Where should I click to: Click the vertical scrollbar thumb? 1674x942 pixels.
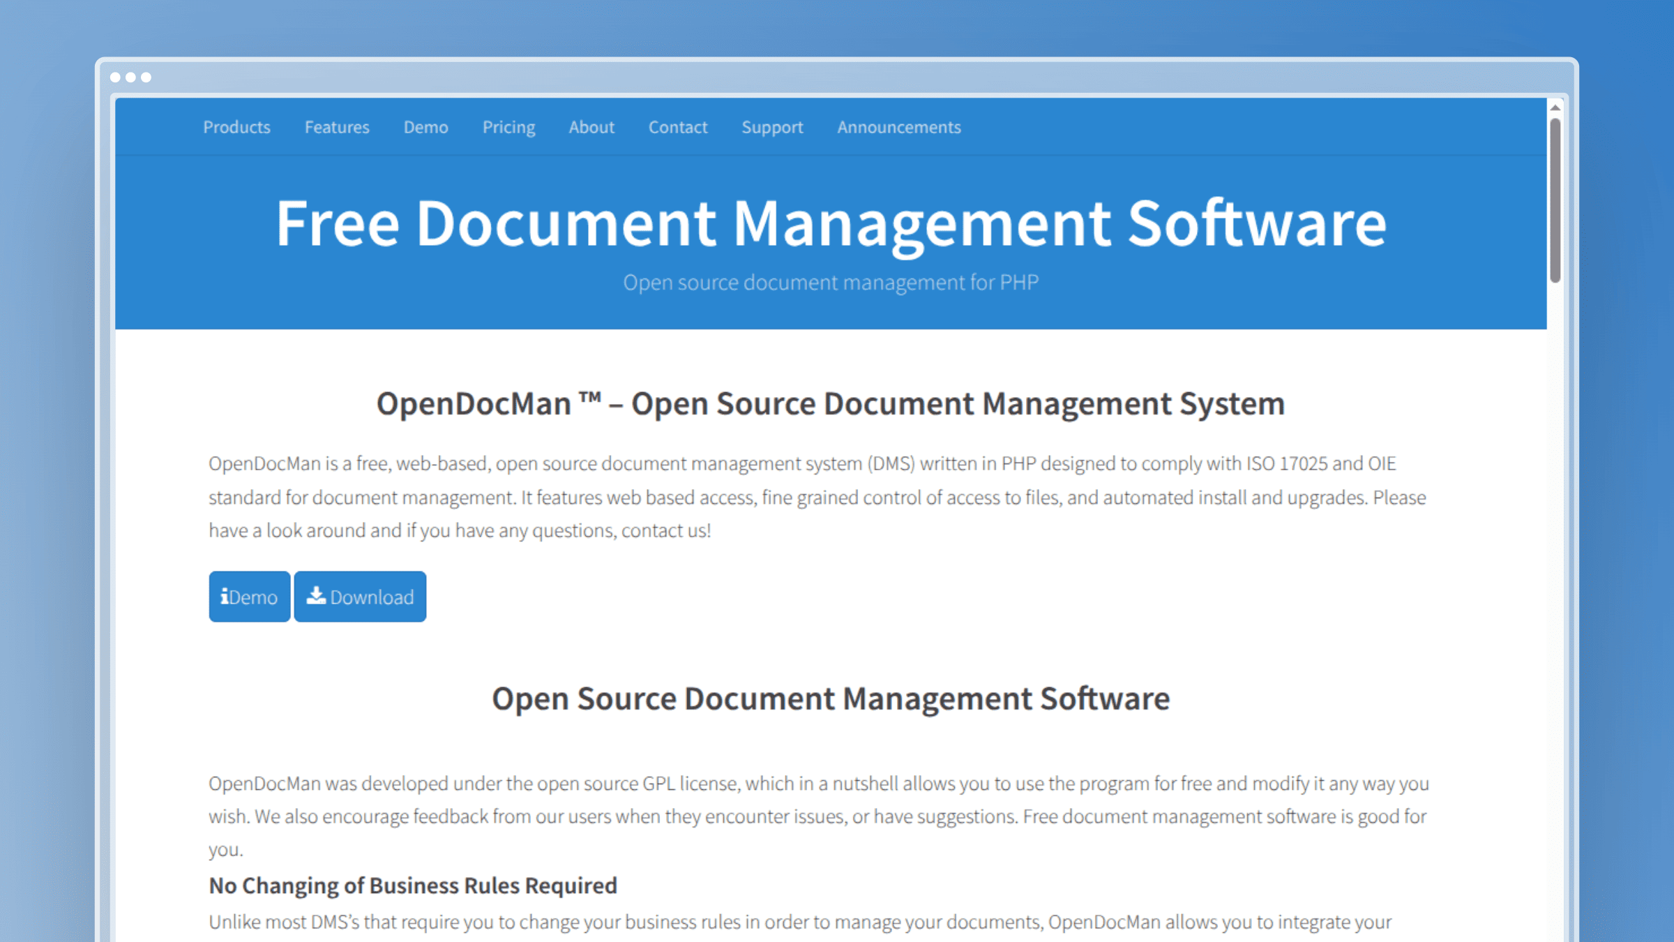pyautogui.click(x=1555, y=201)
